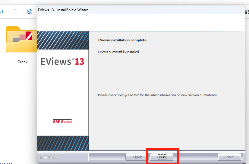The height and width of the screenshot is (164, 249).
Task: Select the Crack folder name label
Action: pos(22,62)
